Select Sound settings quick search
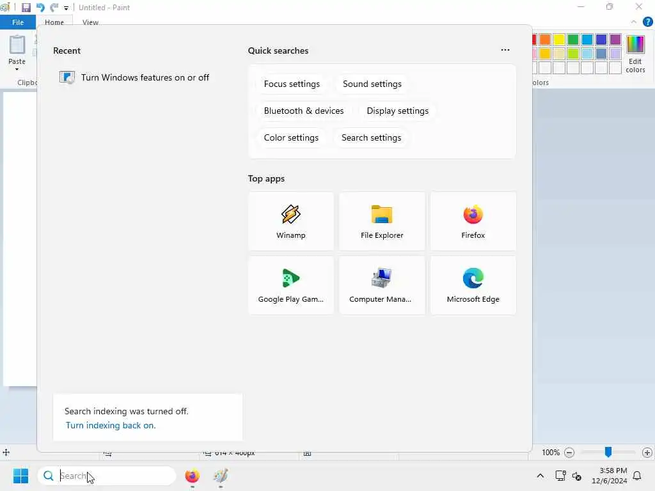Screen dimensions: 655x491 pos(372,84)
